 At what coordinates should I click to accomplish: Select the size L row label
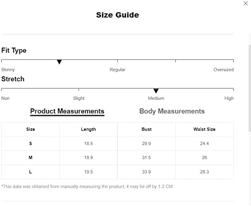click(x=30, y=172)
